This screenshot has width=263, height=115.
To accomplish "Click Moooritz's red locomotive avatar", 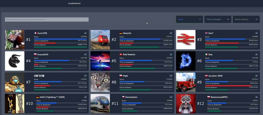I will 100,40.
